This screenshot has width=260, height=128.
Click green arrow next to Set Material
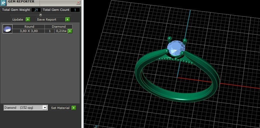pyautogui.click(x=74, y=108)
